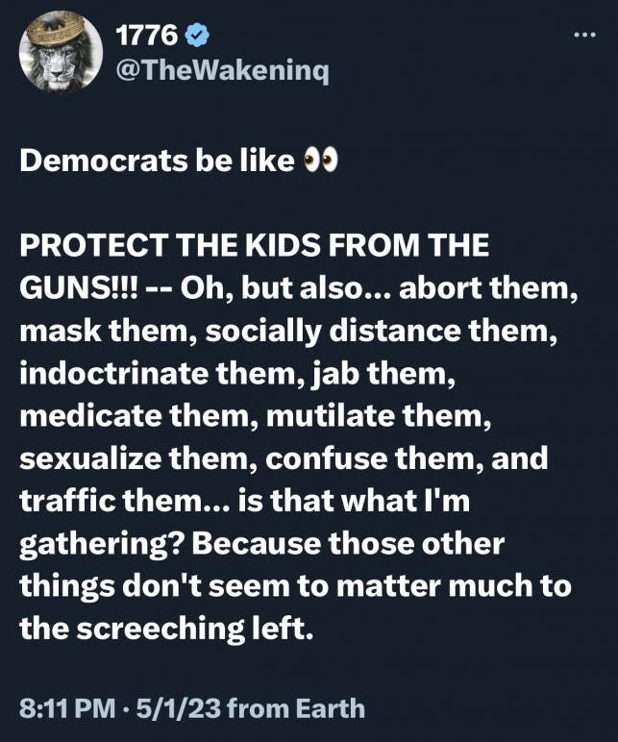
Task: Open the 1776 display name profile
Action: pyautogui.click(x=147, y=35)
